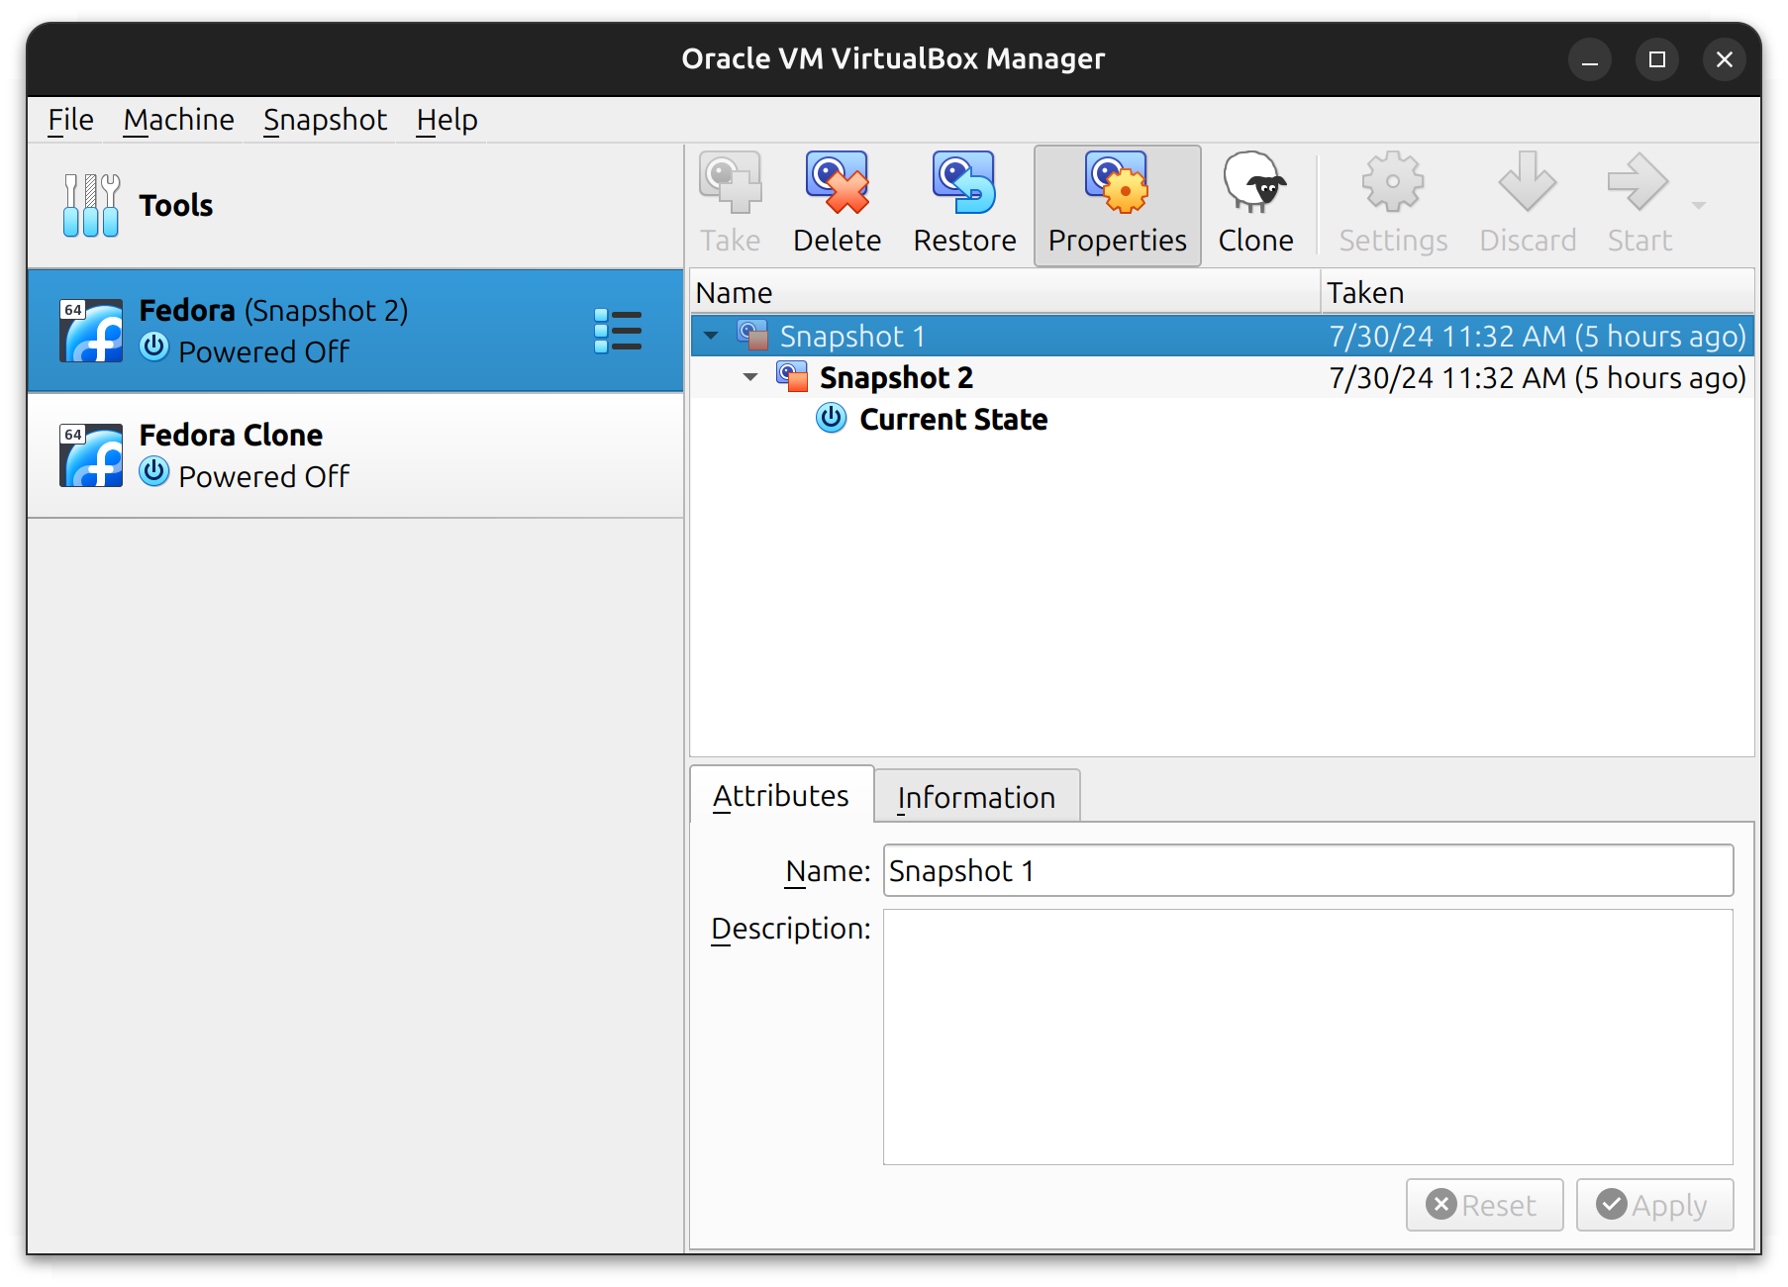Select the Current State entry
Viewport: 1788px width, 1287px height.
[953, 419]
